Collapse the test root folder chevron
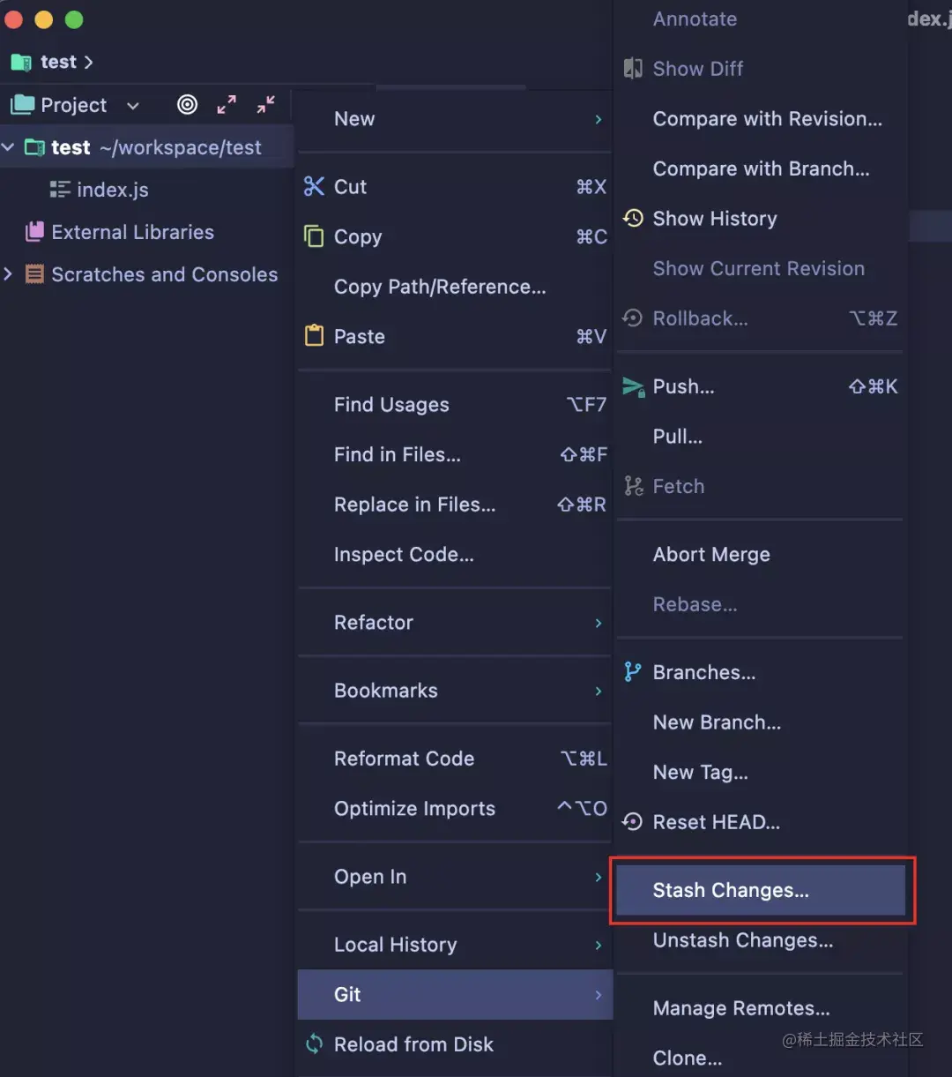Image resolution: width=952 pixels, height=1077 pixels. [8, 147]
